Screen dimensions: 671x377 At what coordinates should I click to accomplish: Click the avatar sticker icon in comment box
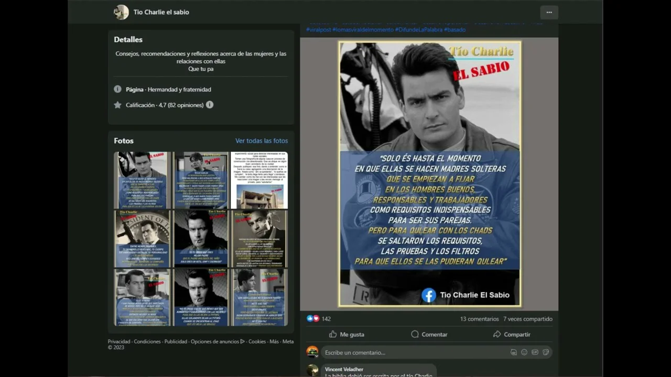pos(513,352)
